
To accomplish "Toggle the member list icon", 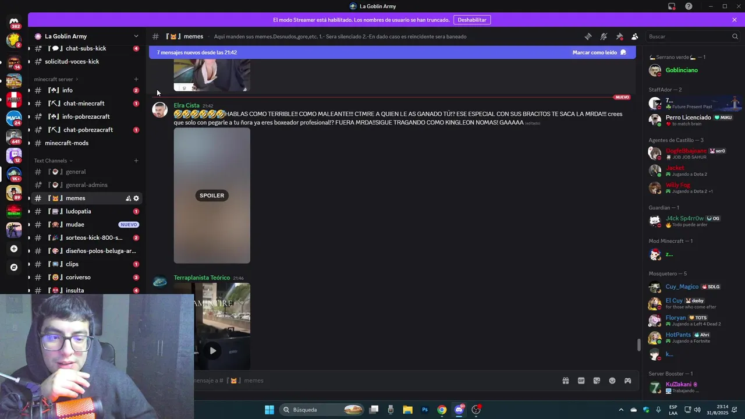I will [x=634, y=36].
